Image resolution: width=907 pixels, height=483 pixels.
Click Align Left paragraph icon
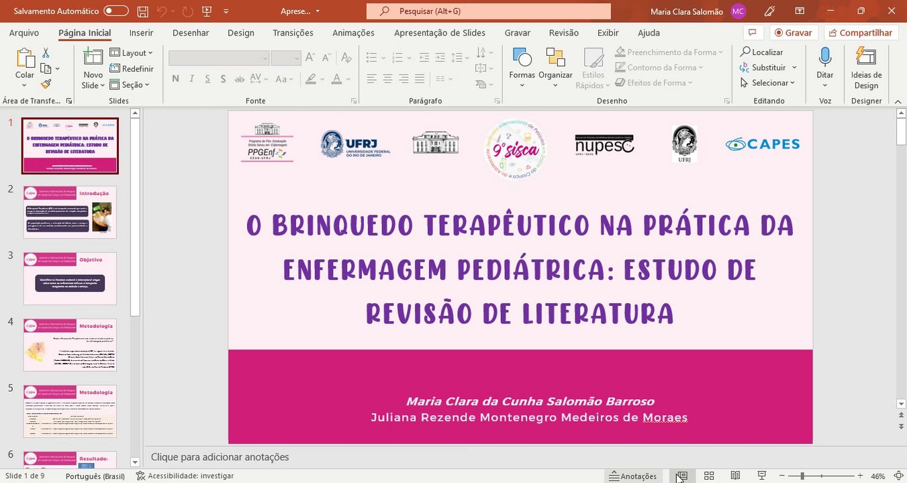(x=371, y=79)
